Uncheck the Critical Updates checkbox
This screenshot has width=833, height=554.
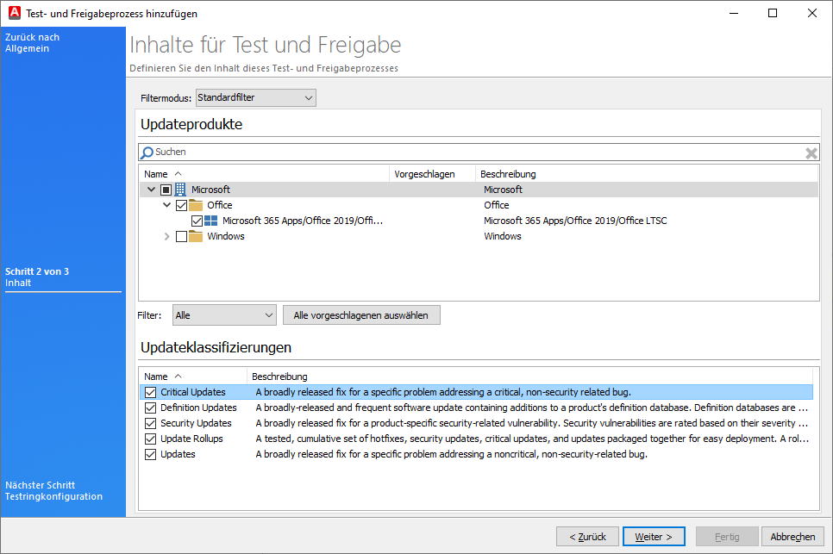click(150, 392)
